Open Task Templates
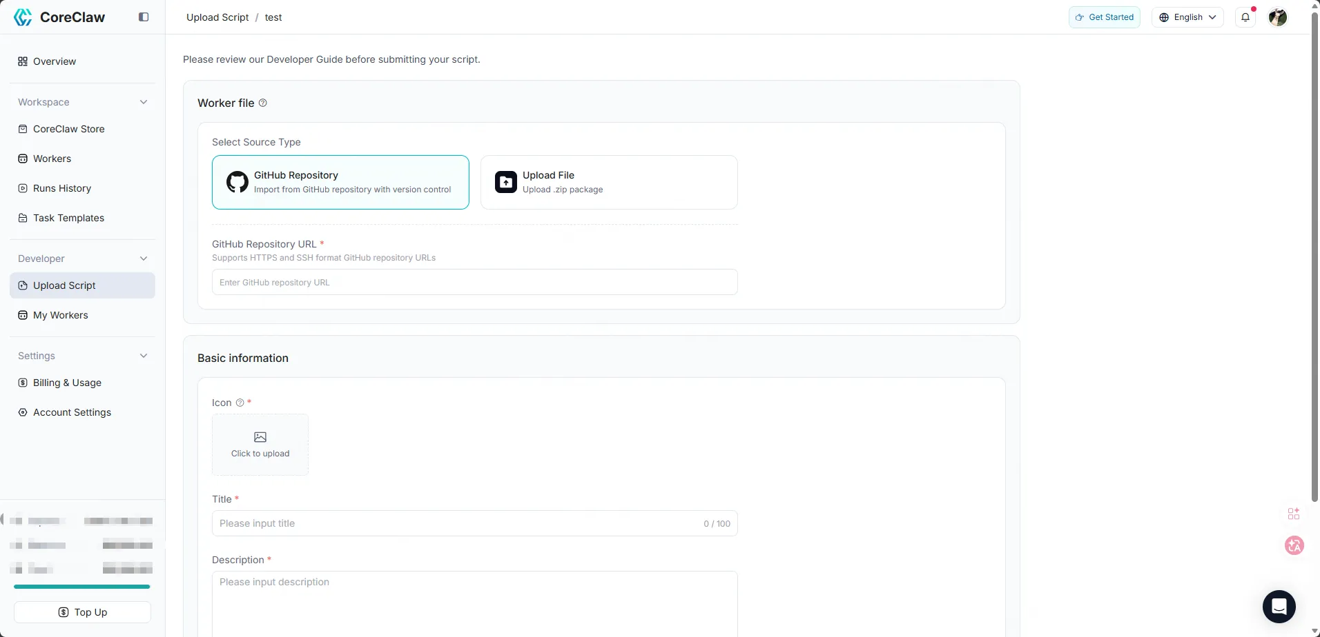 (82, 218)
